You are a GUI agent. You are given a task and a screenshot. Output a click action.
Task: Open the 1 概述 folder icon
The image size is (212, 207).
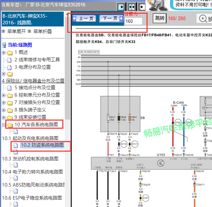[x=10, y=53]
